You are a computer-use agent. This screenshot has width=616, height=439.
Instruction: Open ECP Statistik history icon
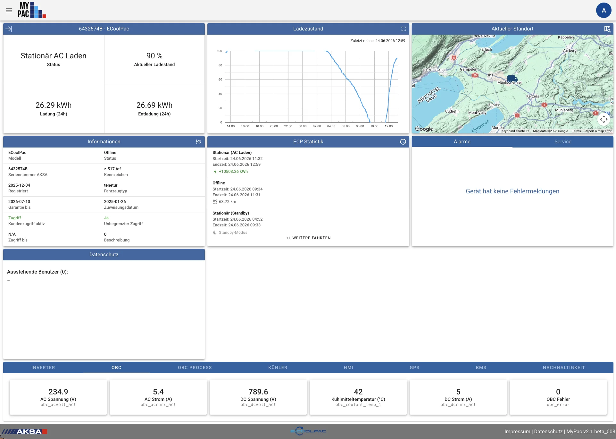[403, 142]
